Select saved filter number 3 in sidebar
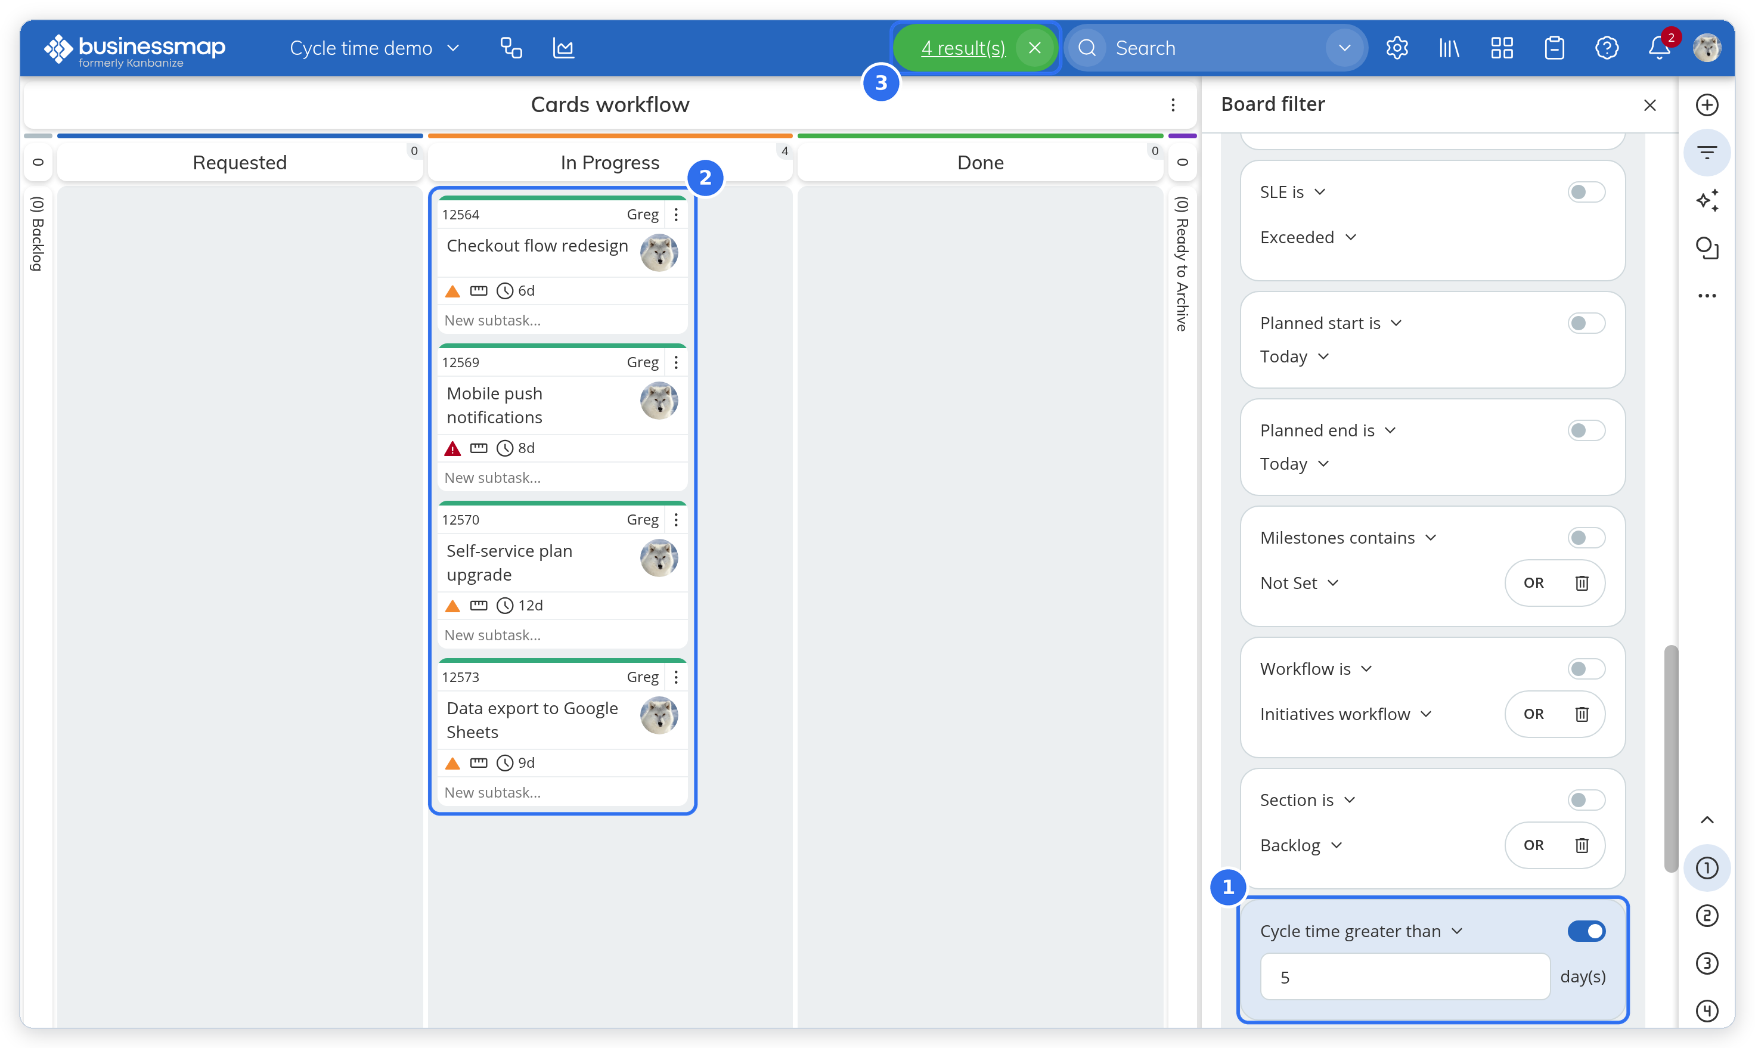1755x1048 pixels. [1707, 964]
